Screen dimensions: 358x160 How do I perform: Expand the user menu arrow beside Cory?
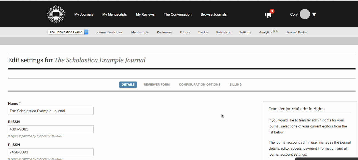pos(314,14)
